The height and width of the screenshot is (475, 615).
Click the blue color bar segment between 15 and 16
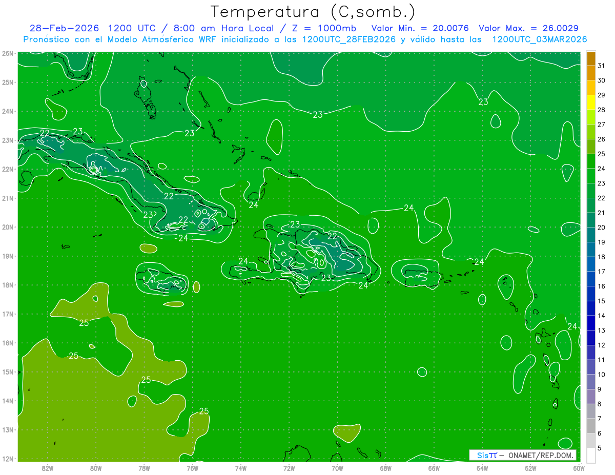coord(591,294)
